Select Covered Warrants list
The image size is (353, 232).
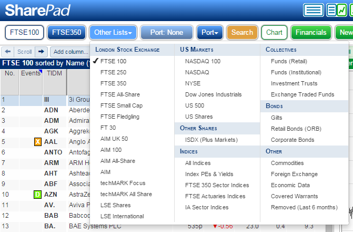pyautogui.click(x=294, y=196)
